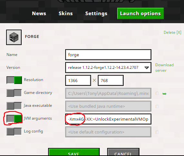Click the Forge furnace profile icon
The image size is (184, 156).
point(14,37)
